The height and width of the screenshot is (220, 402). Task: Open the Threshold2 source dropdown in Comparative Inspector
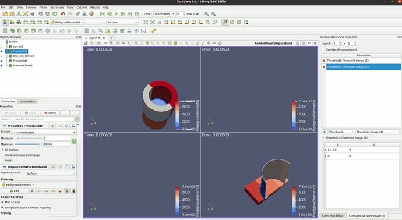(x=341, y=132)
